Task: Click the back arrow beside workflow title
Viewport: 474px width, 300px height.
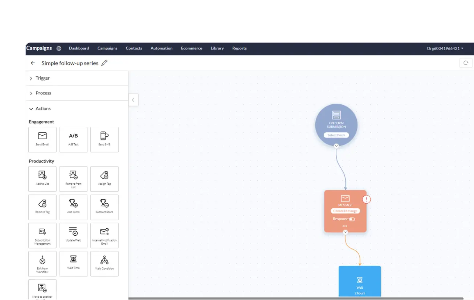Action: click(x=33, y=63)
